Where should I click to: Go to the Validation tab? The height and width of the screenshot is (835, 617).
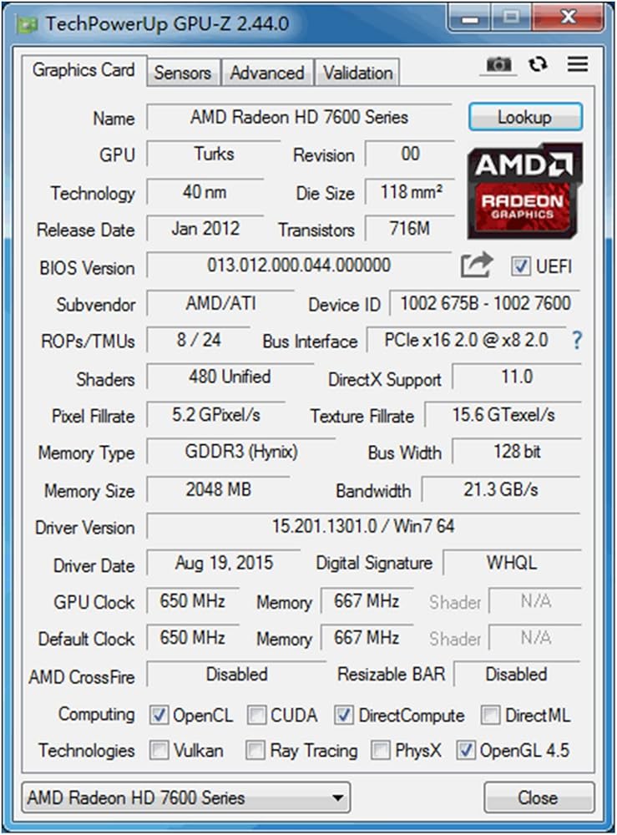(358, 73)
